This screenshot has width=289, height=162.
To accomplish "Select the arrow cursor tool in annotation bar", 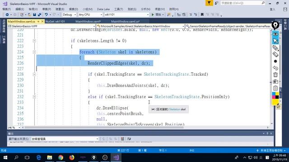I will point(275,41).
